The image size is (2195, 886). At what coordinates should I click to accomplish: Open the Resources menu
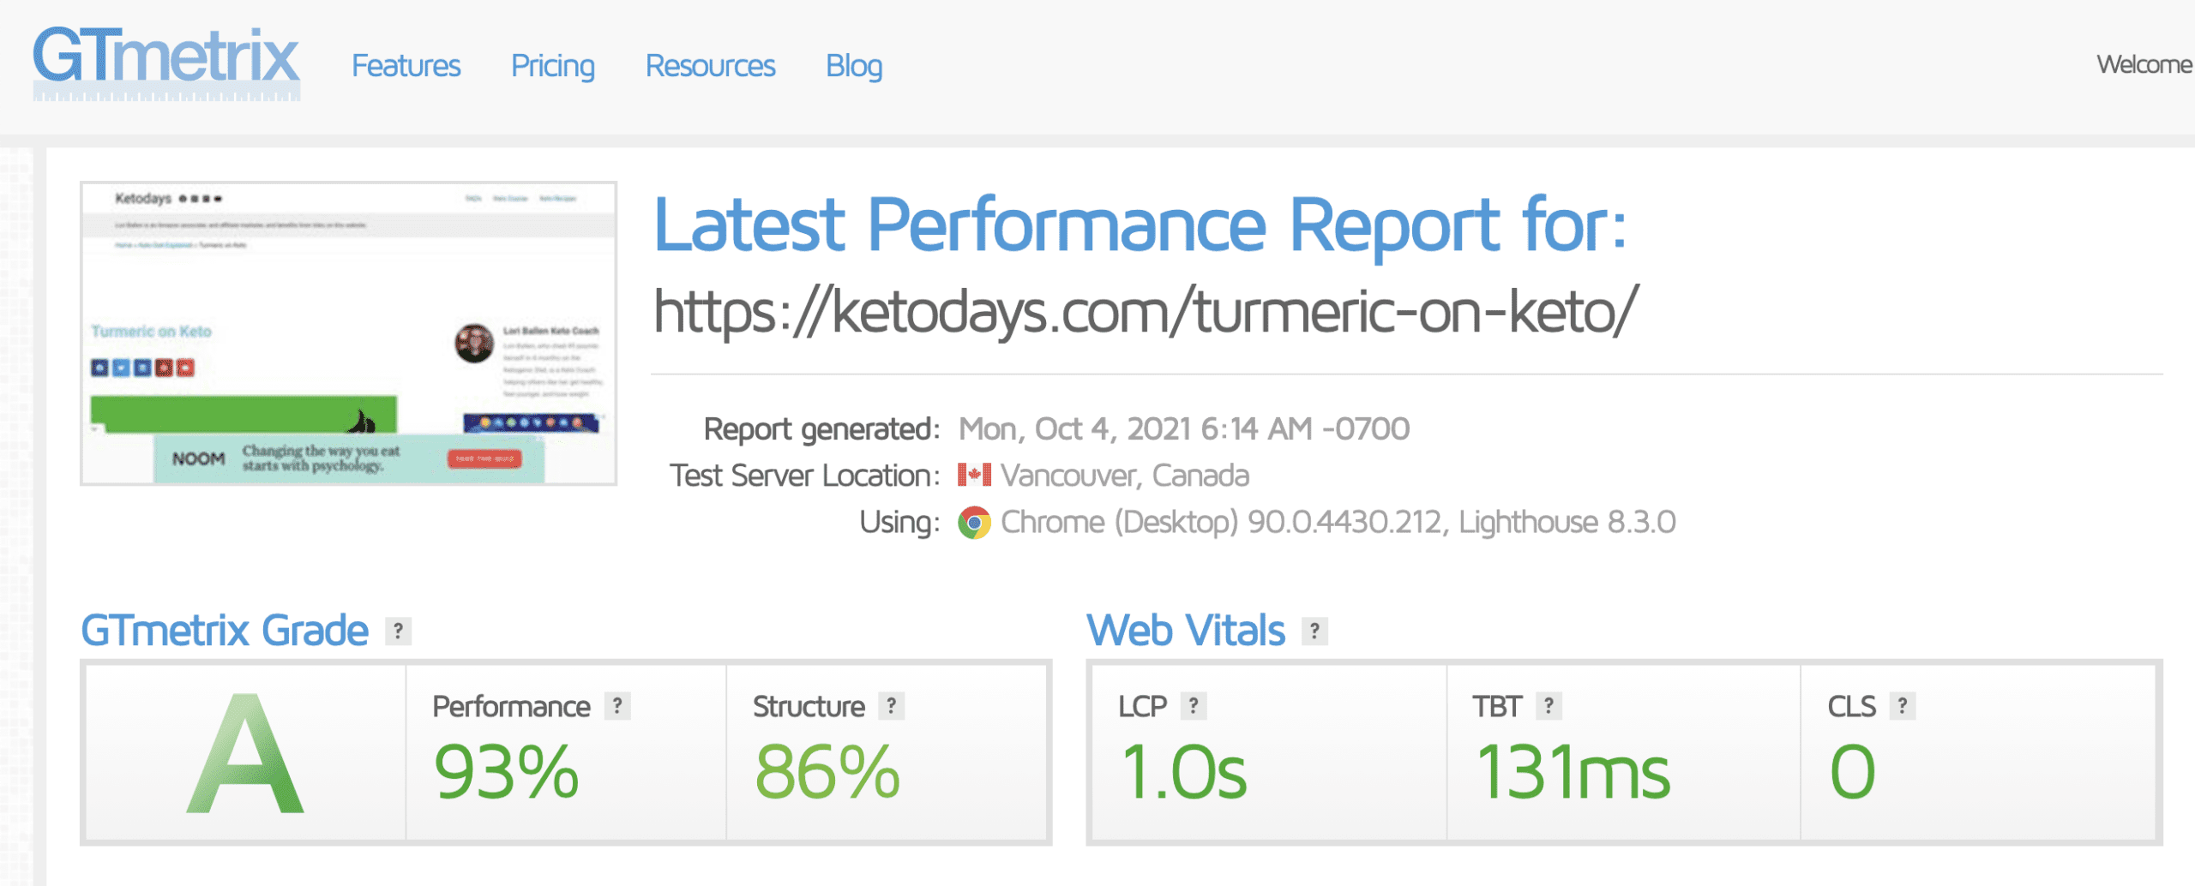pos(710,66)
